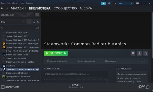Open Поиск групп link
This screenshot has height=92, width=153.
point(111,61)
